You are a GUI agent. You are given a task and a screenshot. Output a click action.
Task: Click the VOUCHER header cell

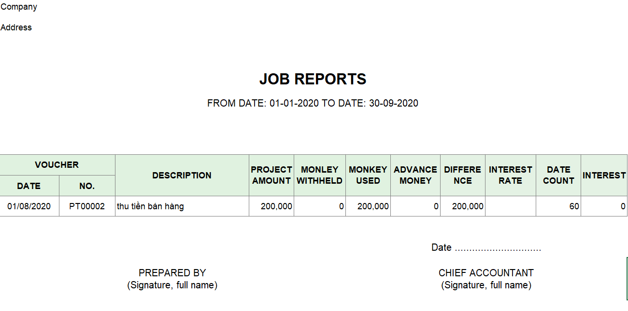coord(57,165)
